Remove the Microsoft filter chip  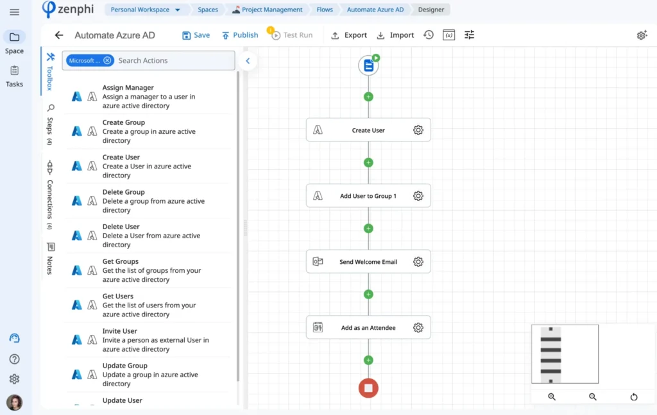107,60
